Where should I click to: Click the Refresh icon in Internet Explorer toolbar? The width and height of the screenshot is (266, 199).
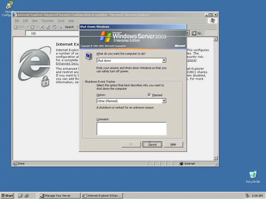[48, 27]
